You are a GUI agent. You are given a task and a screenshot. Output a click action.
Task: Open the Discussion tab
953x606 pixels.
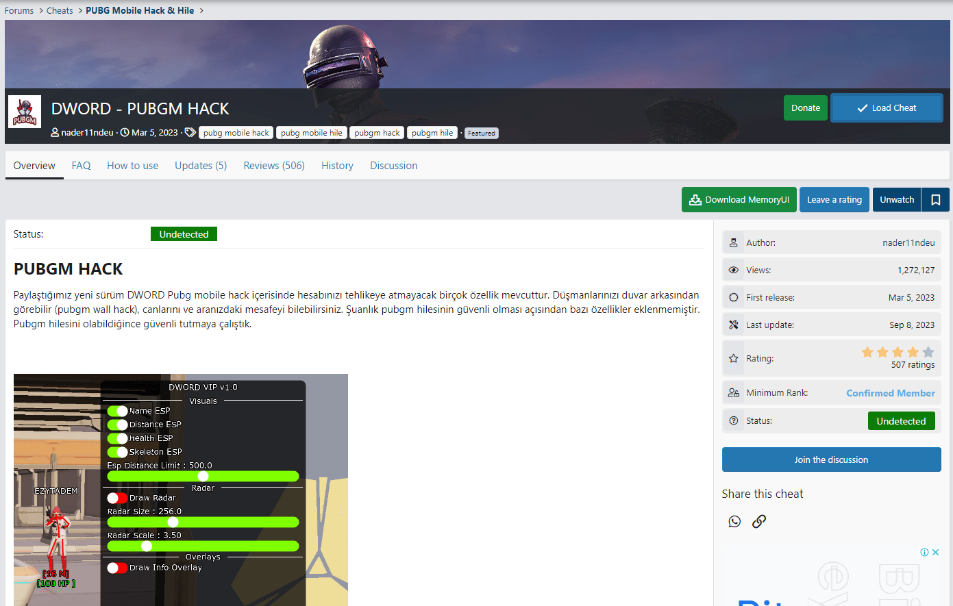coord(393,166)
